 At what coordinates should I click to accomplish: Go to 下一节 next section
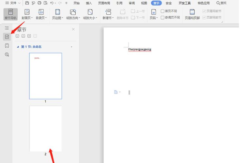[138, 18]
